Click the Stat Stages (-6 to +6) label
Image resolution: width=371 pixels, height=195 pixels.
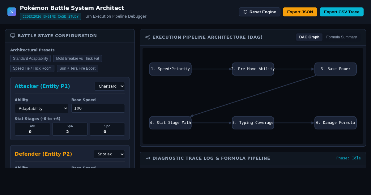pos(37,119)
